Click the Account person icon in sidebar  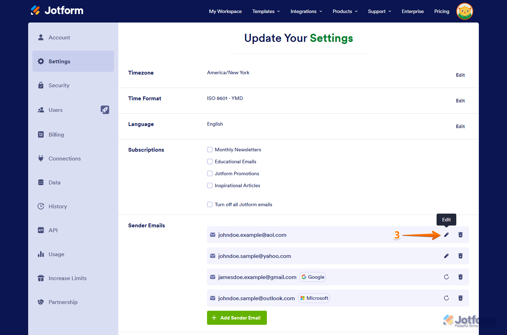click(x=41, y=37)
